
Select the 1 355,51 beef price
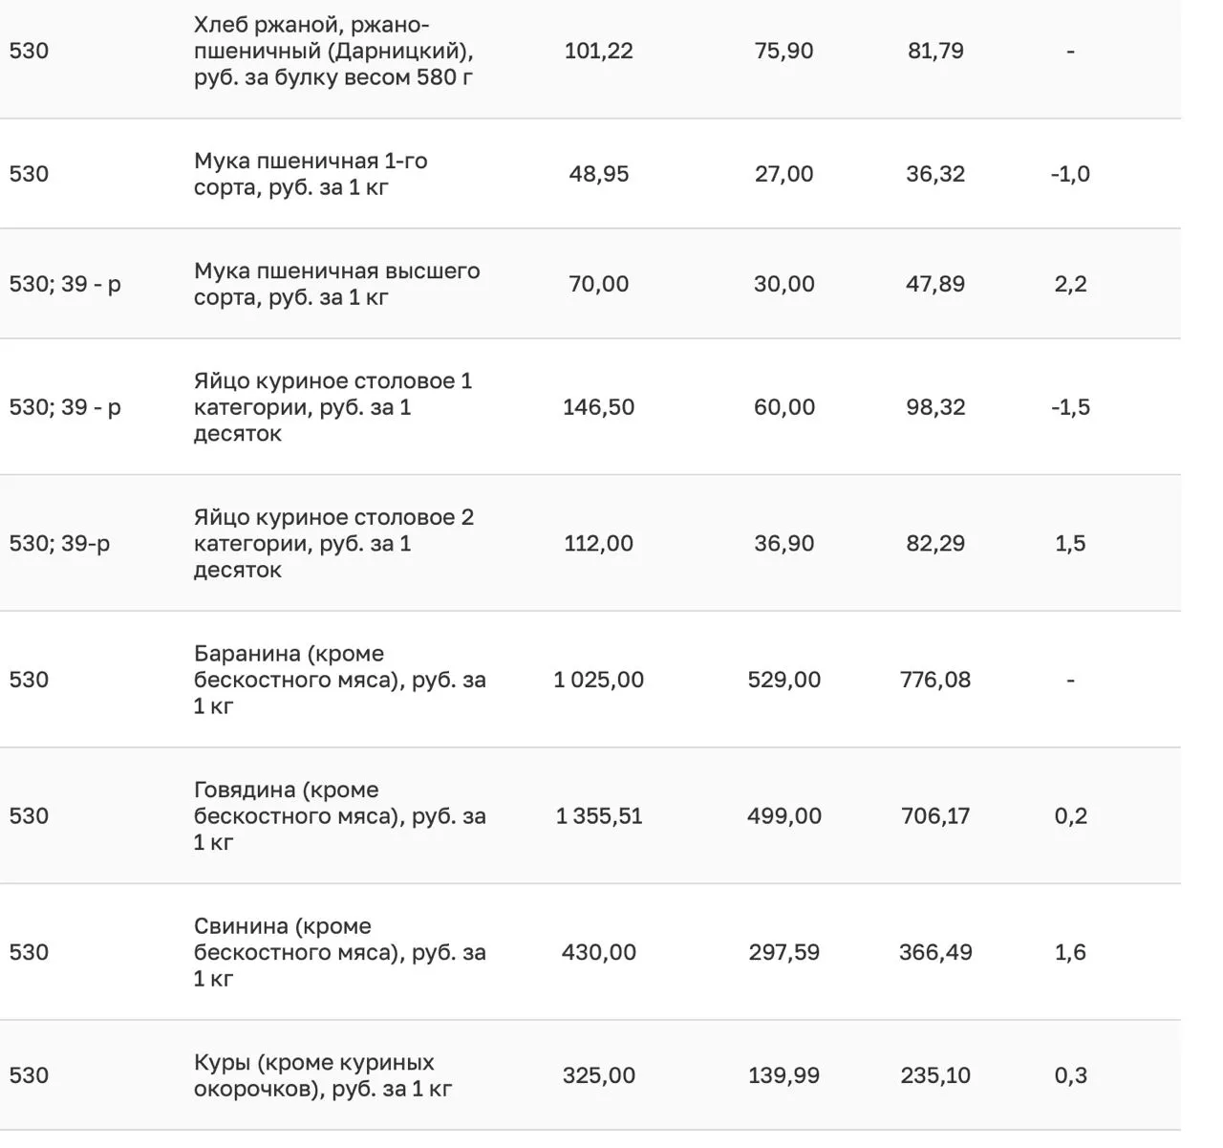pos(598,816)
